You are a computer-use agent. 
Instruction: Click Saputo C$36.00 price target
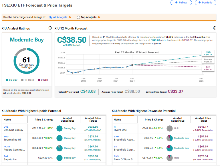pos(93,156)
